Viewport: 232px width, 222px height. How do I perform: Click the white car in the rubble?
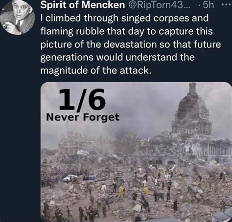[70, 178]
